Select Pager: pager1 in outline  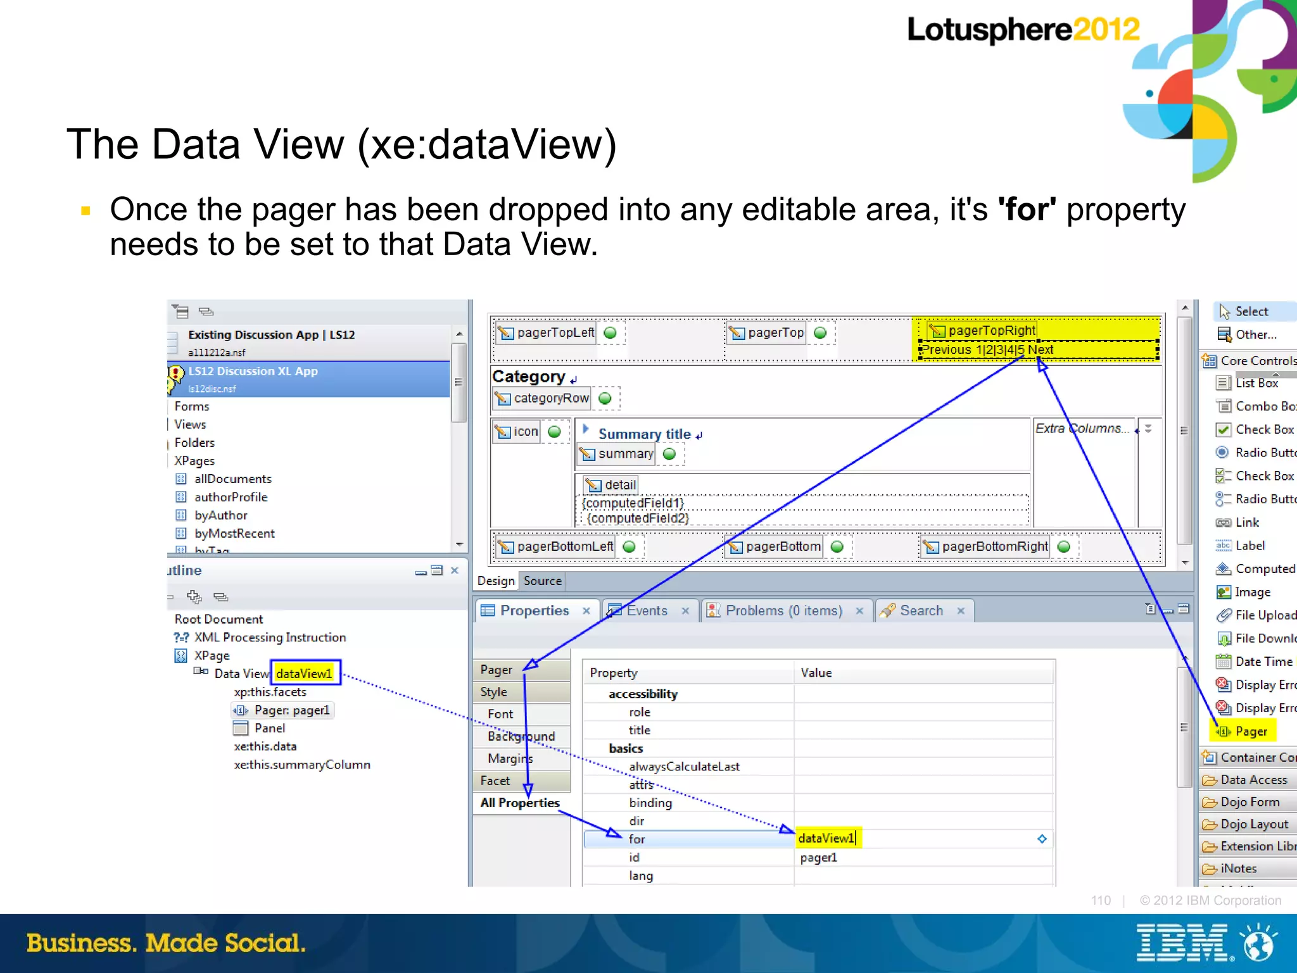[284, 710]
